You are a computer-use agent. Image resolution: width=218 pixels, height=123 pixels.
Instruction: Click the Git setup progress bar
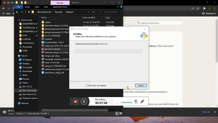tap(109, 51)
